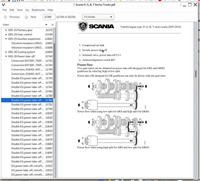Image resolution: width=200 pixels, height=181 pixels.
Task: Go to the previous page
Action: (x=12, y=17)
